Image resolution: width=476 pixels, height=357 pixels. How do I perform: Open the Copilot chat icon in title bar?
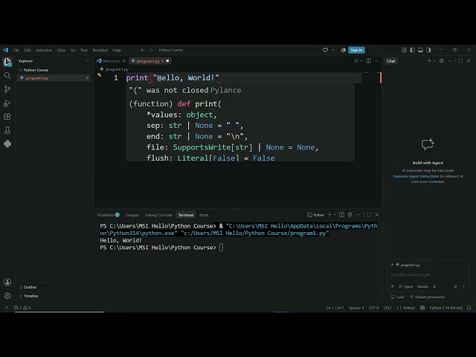point(325,50)
